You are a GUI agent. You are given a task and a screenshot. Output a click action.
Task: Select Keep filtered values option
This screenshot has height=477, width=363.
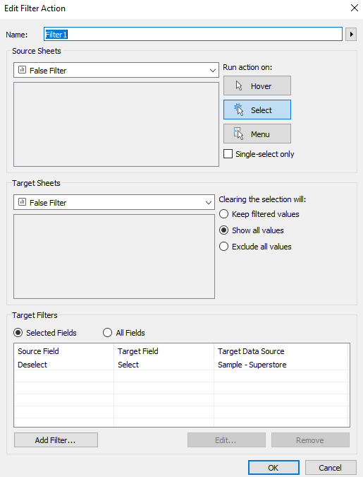(223, 214)
